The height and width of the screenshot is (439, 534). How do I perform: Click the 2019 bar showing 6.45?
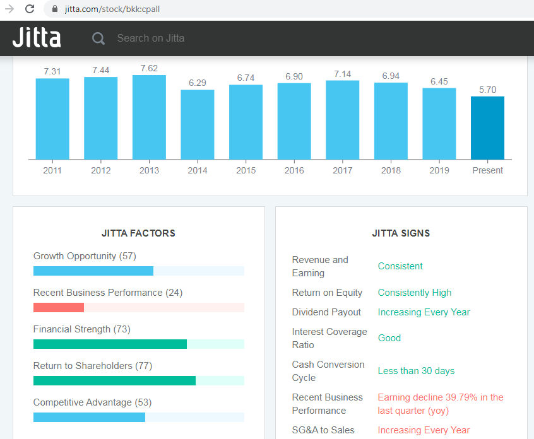439,124
